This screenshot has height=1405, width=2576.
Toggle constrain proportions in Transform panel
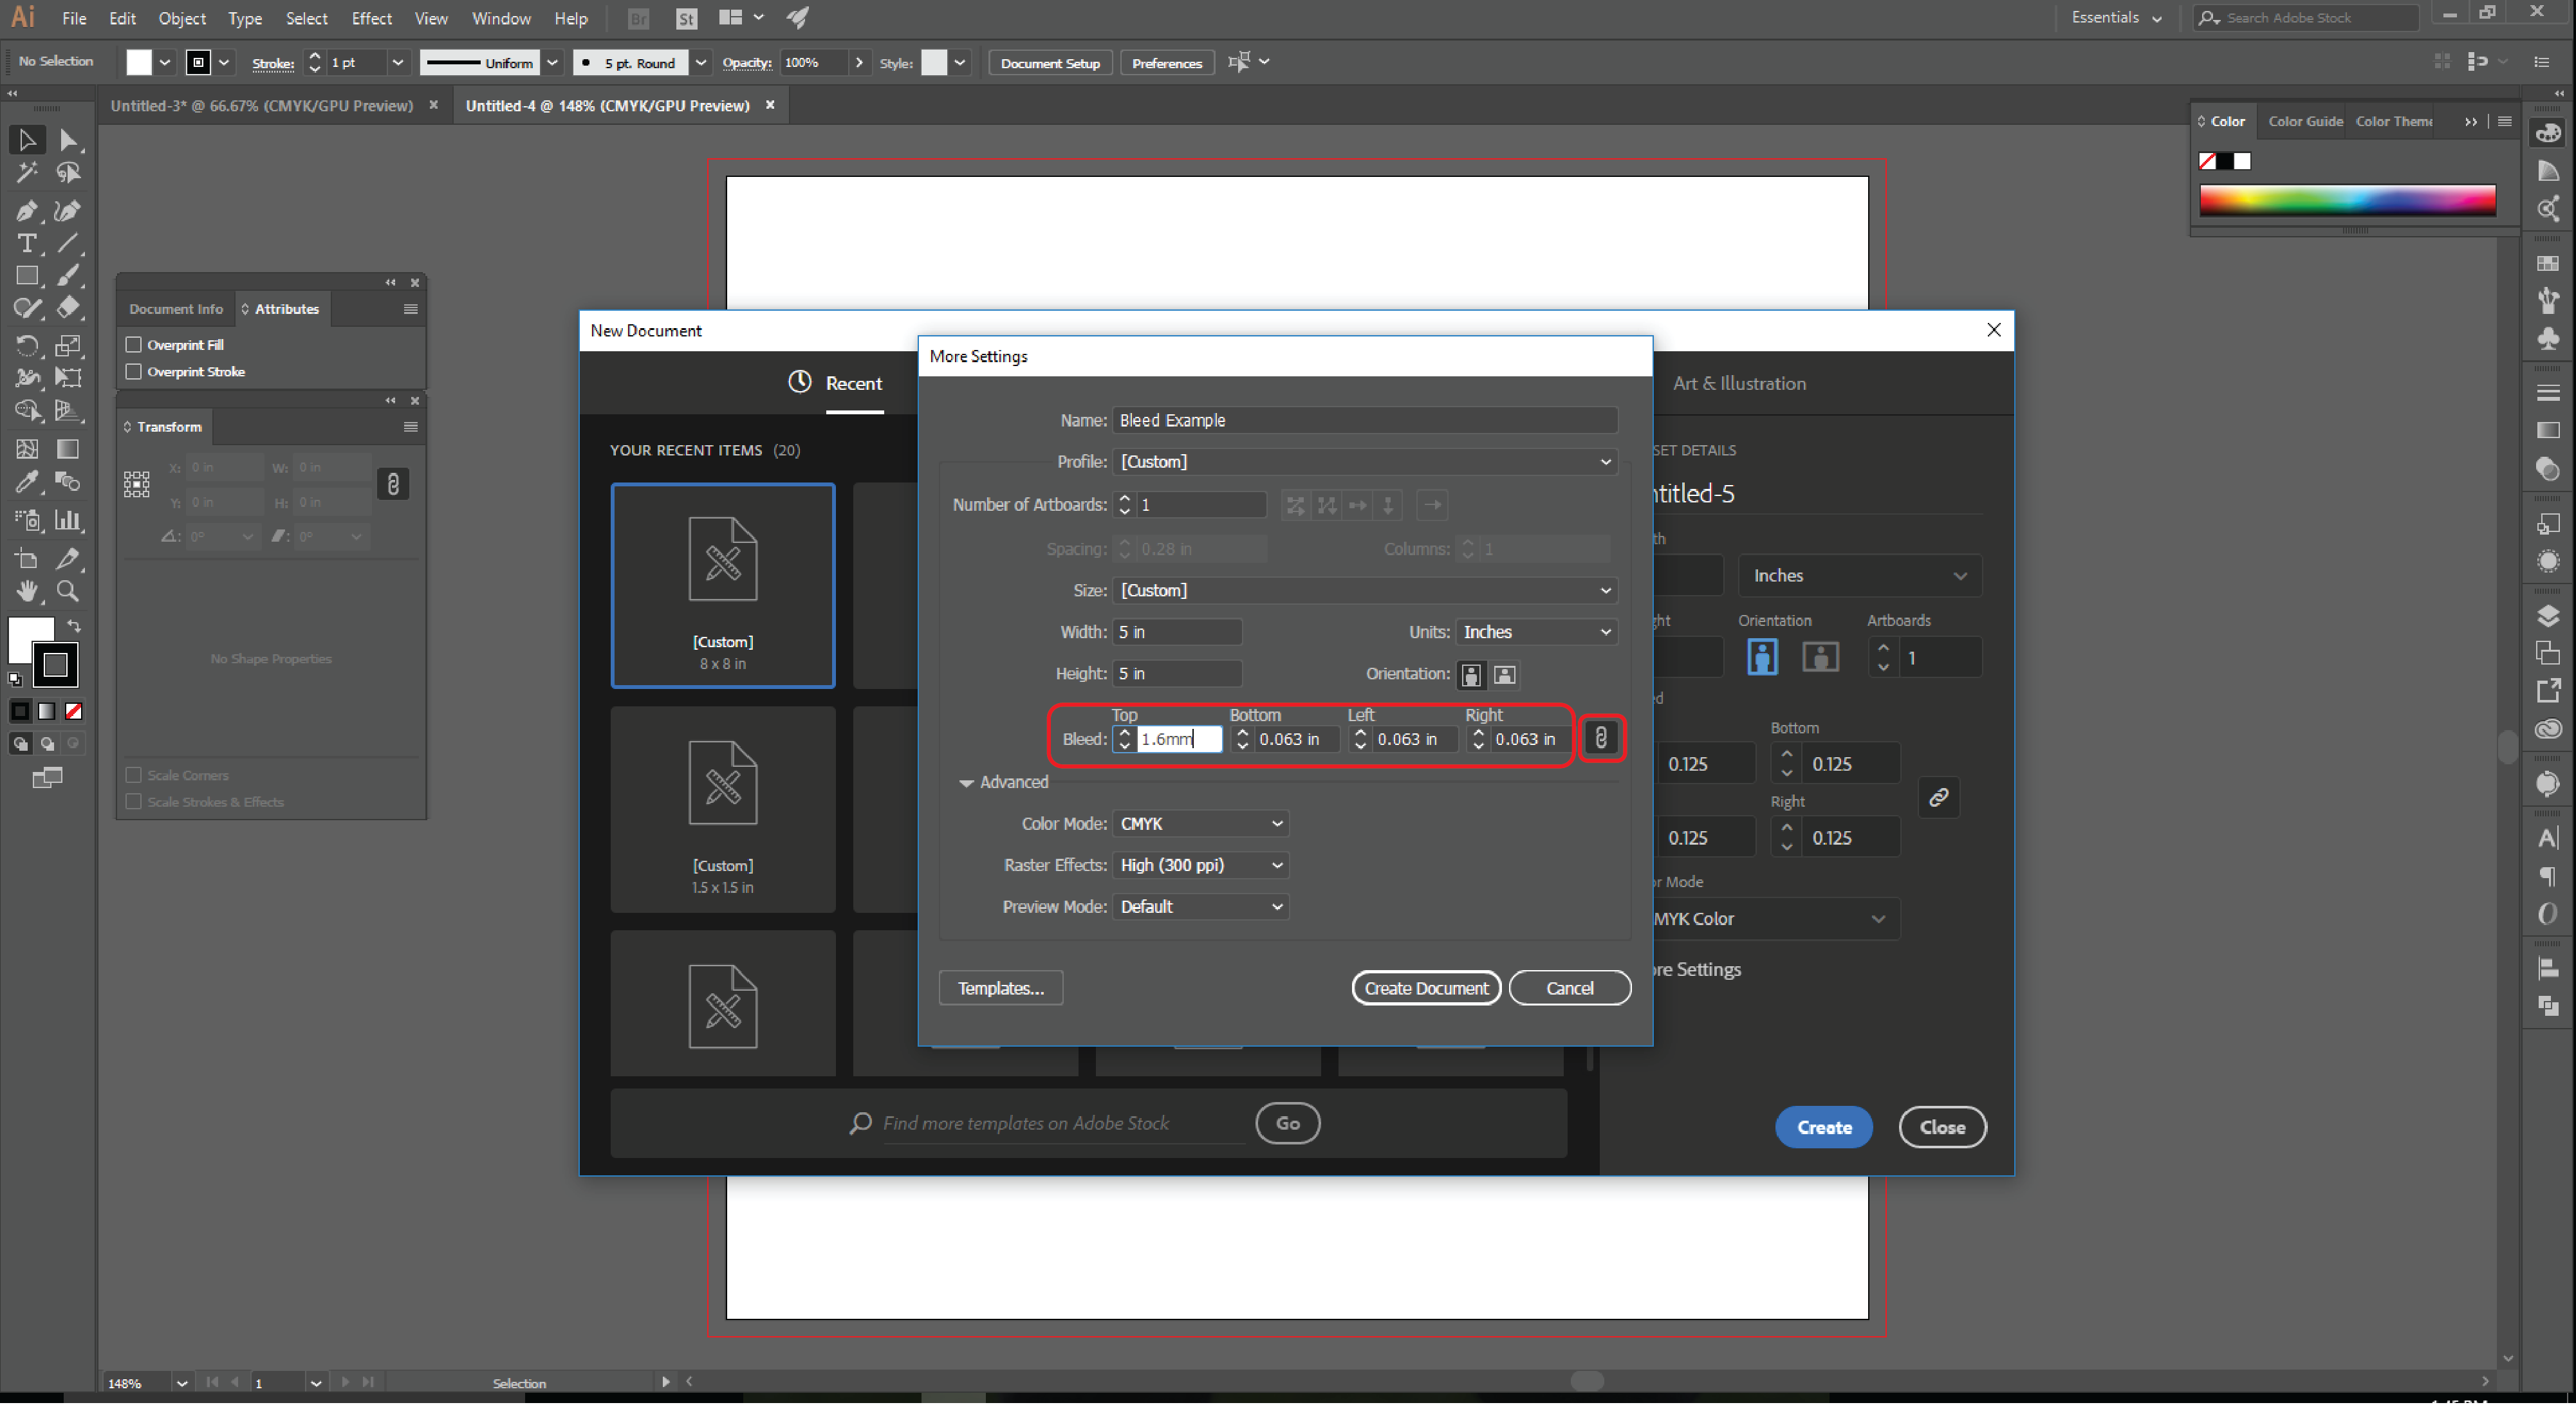pyautogui.click(x=393, y=485)
